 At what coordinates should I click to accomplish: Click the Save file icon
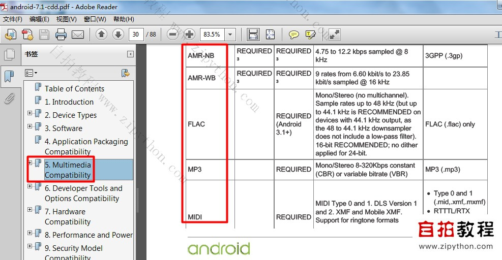point(44,34)
